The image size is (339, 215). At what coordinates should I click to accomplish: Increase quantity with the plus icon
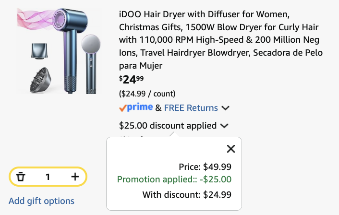[75, 177]
